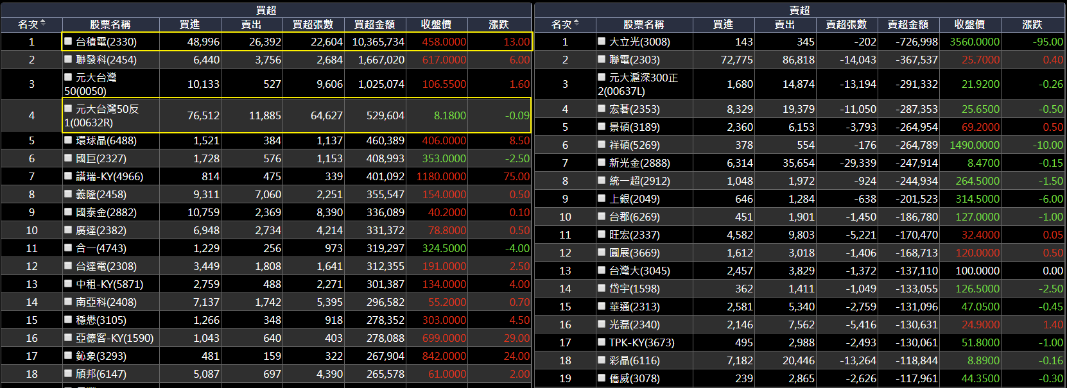Viewport: 1067px width, 388px height.
Task: Tick the 台達電(2308) checkbox
Action: (x=69, y=266)
